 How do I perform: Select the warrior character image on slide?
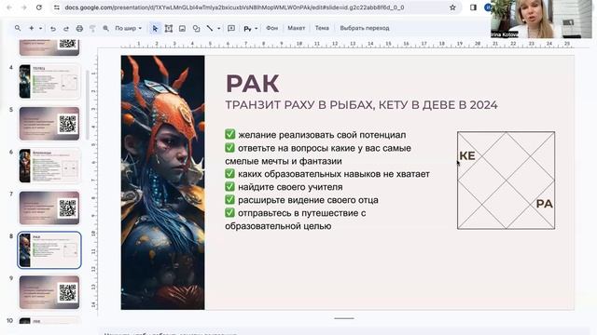tap(162, 182)
